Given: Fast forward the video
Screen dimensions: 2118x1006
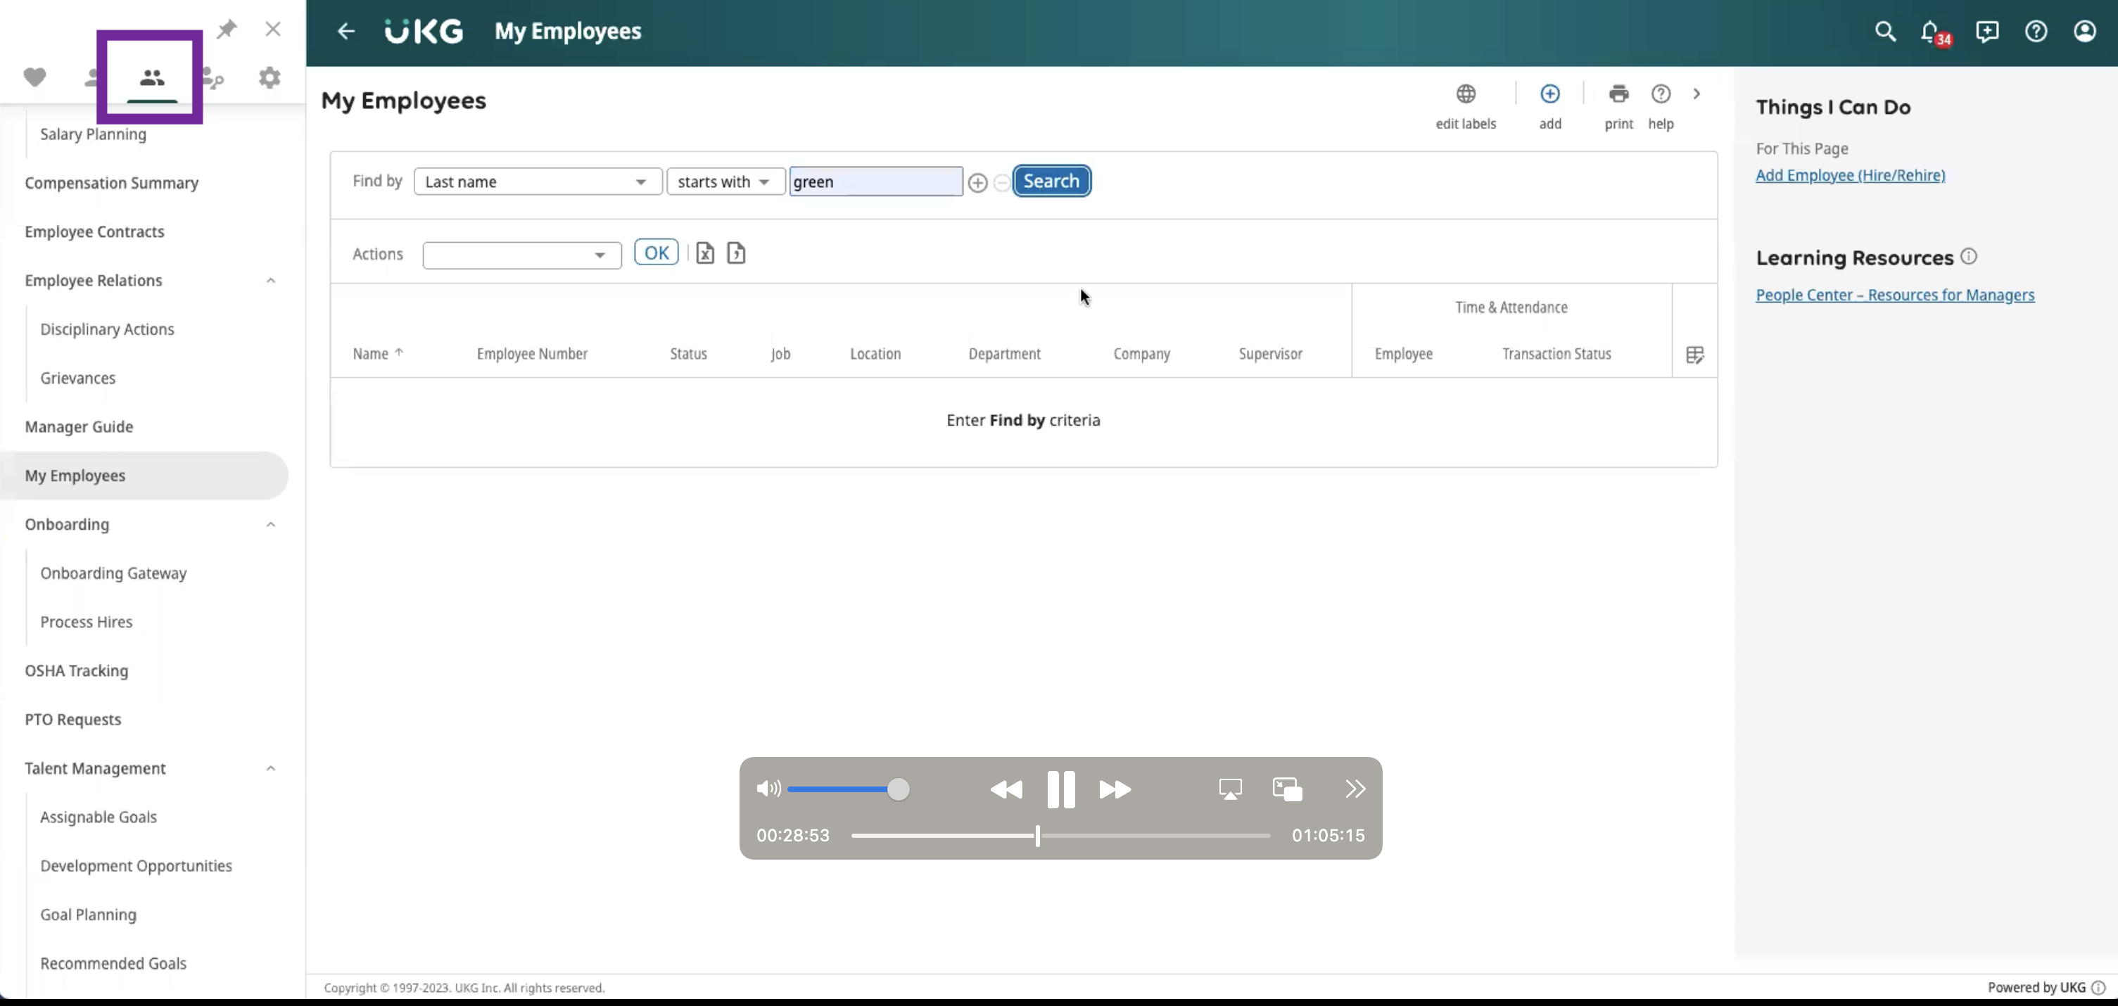Looking at the screenshot, I should (1115, 790).
